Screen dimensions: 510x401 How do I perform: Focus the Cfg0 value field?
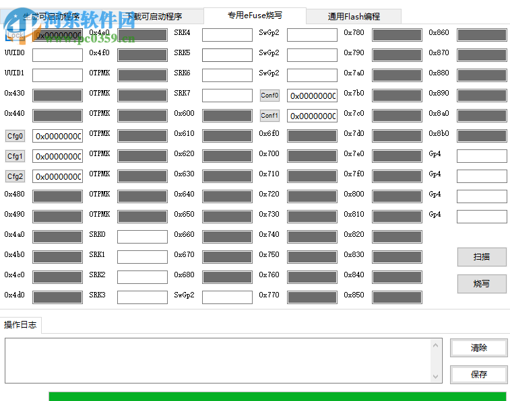pyautogui.click(x=57, y=136)
